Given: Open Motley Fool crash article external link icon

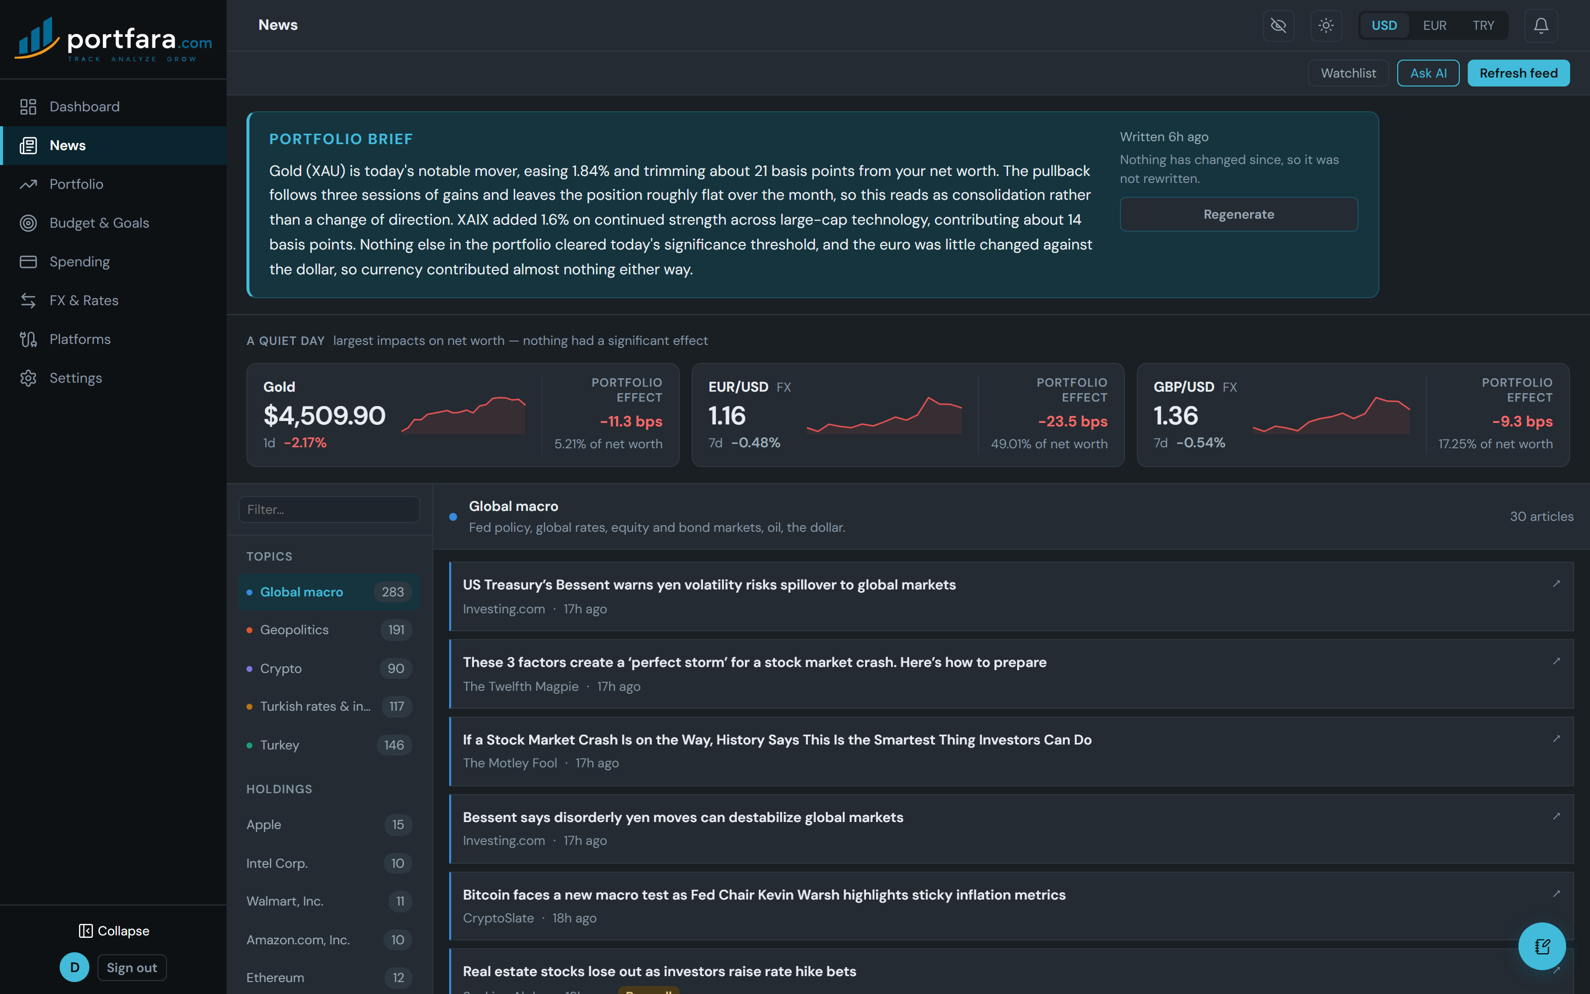Looking at the screenshot, I should pos(1557,739).
